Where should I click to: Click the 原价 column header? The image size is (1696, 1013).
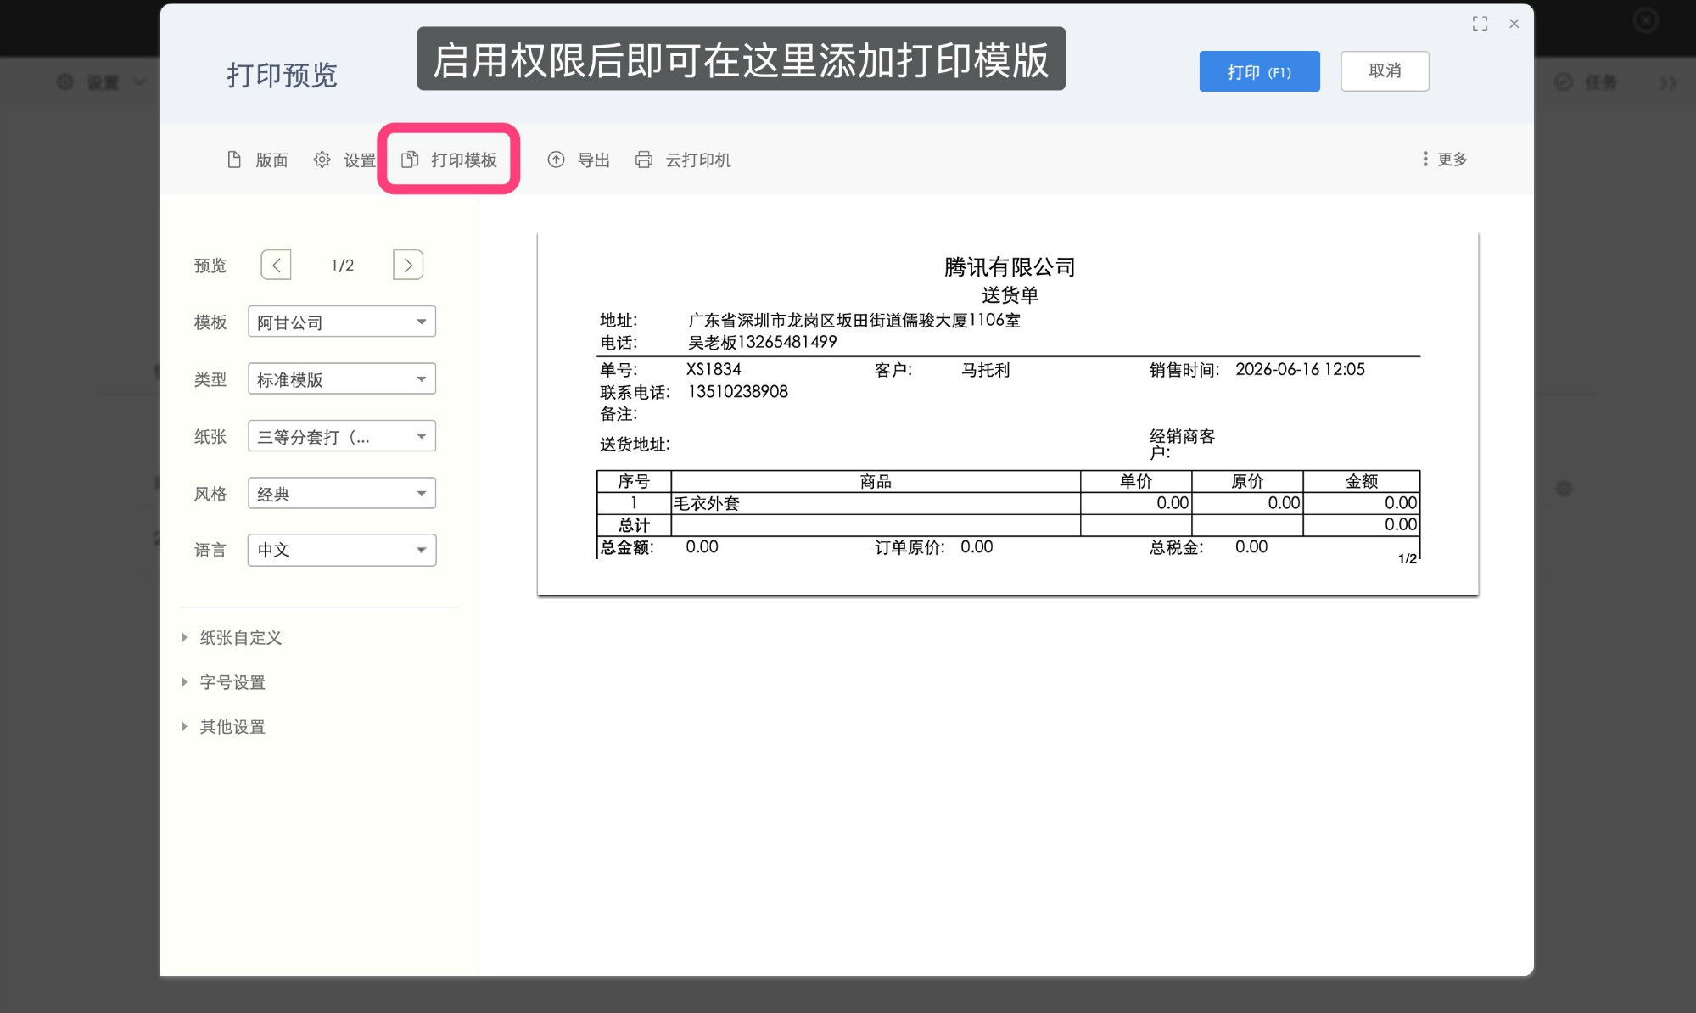click(1247, 481)
